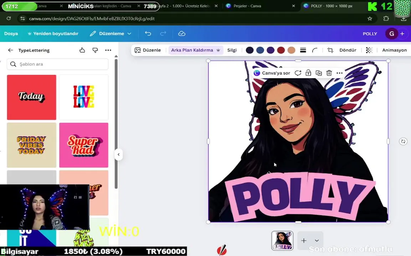This screenshot has width=411, height=256.
Task: Add a new page with plus button
Action: [x=304, y=240]
